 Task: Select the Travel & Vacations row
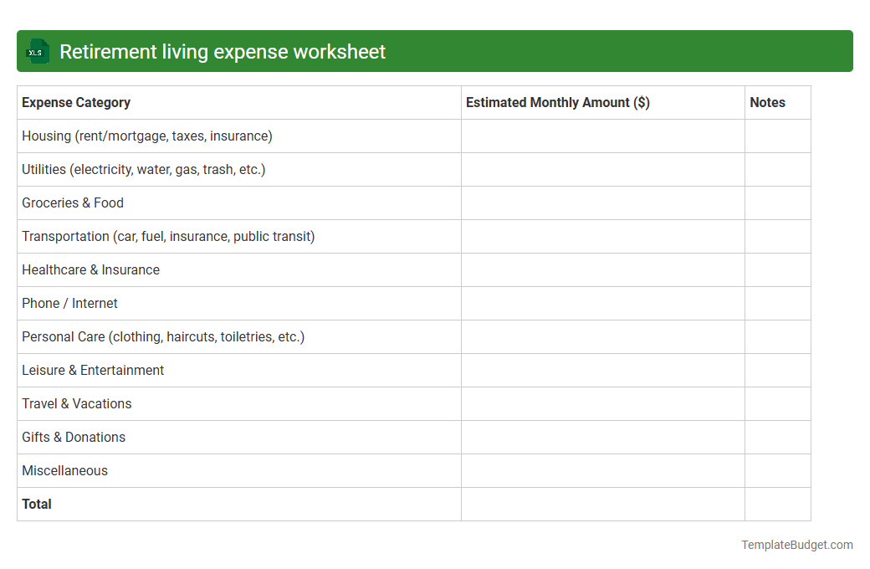[76, 403]
